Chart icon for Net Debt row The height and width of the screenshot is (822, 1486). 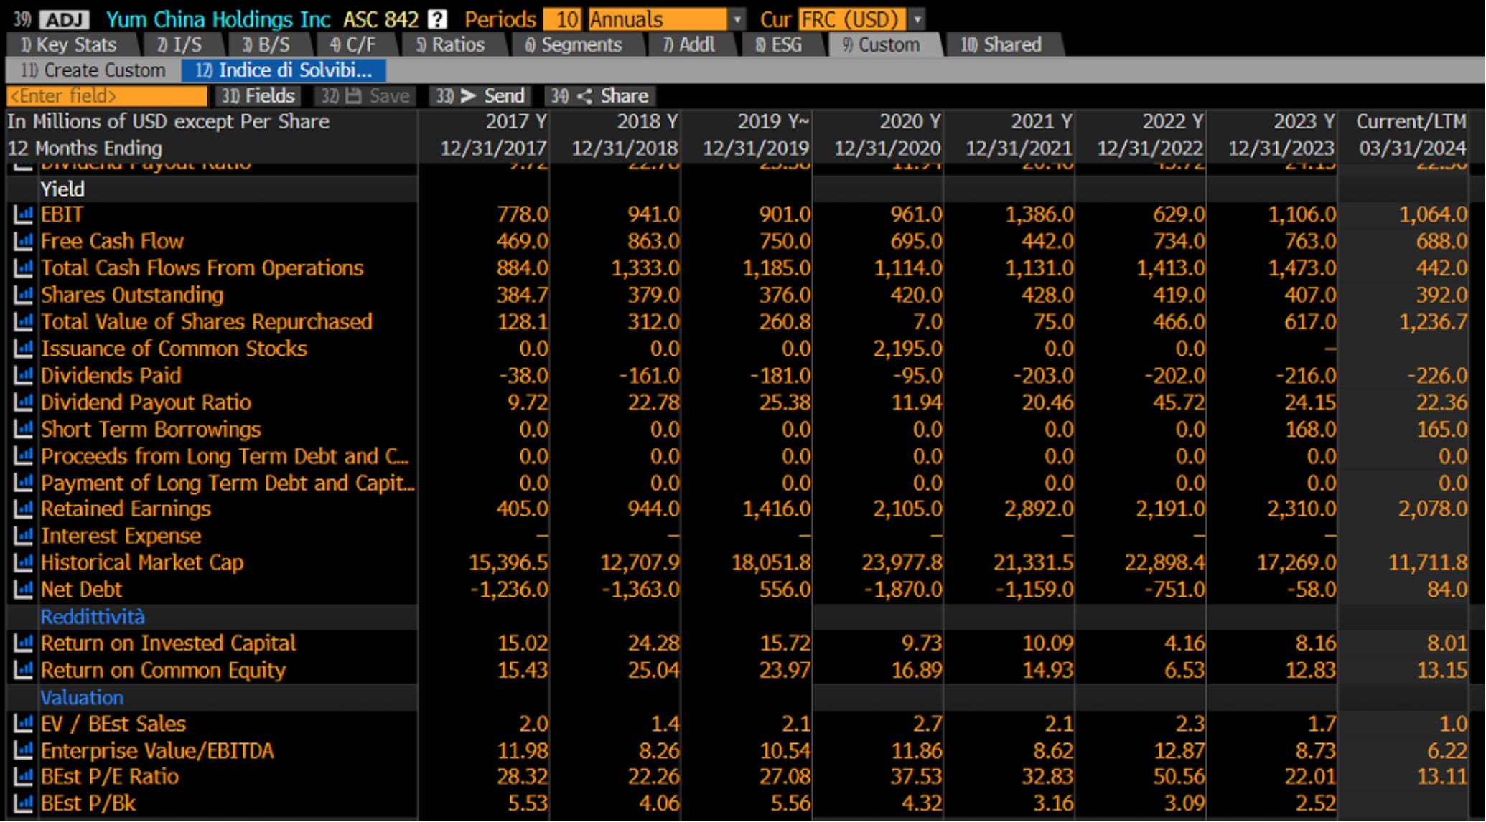coord(23,590)
